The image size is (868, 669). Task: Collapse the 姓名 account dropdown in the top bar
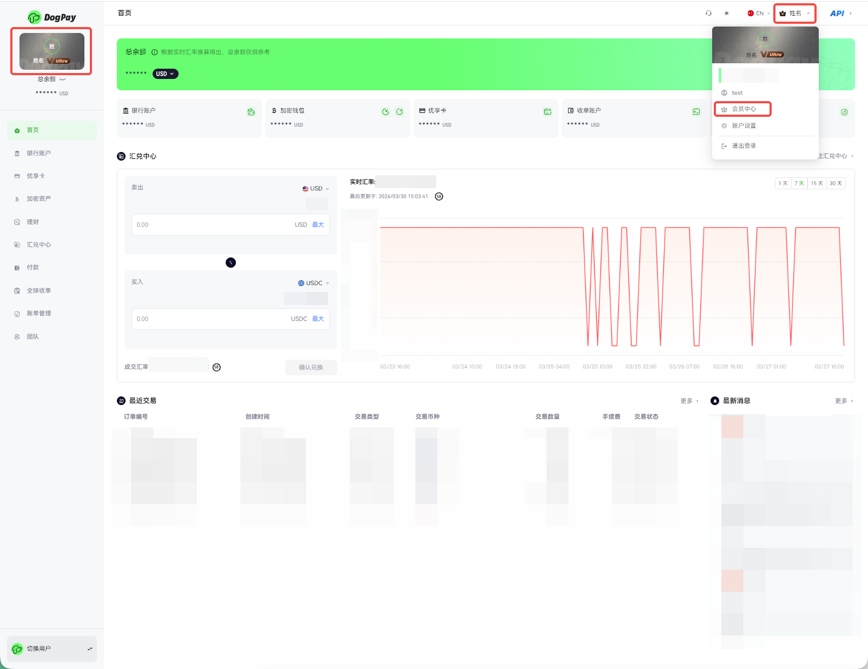[x=795, y=14]
